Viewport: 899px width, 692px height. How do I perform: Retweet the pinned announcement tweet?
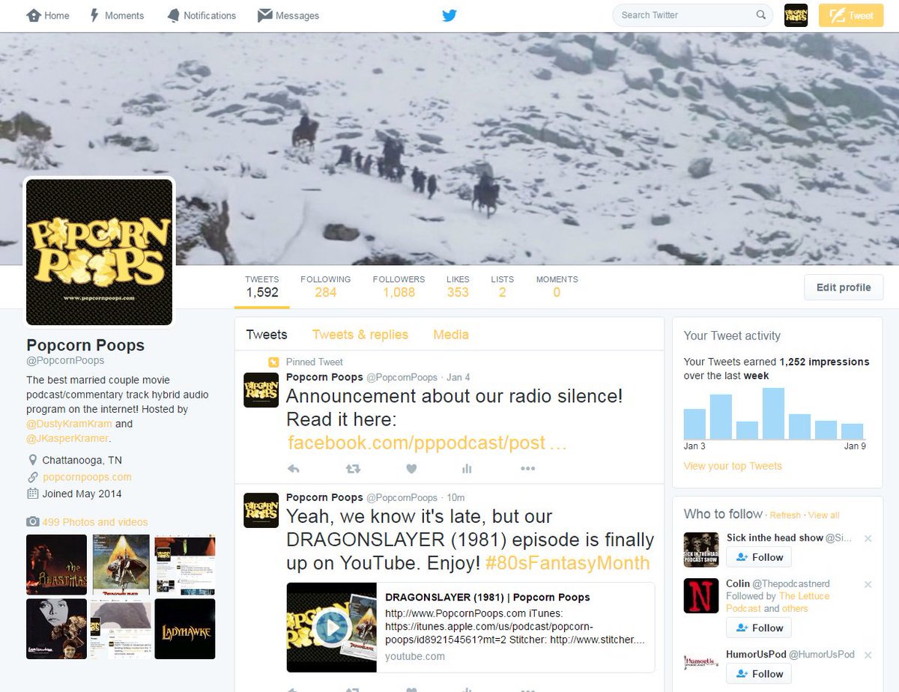tap(352, 469)
